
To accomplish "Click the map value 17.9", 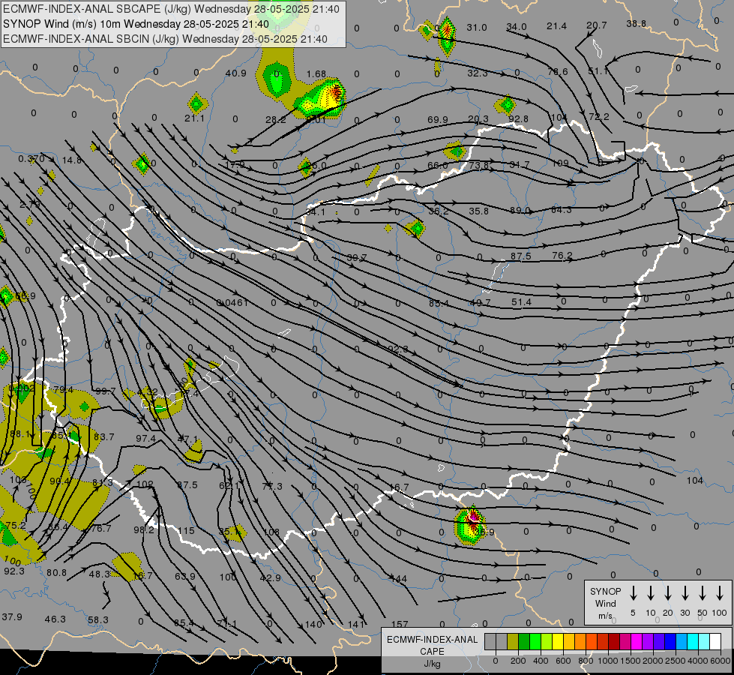I will tap(235, 165).
